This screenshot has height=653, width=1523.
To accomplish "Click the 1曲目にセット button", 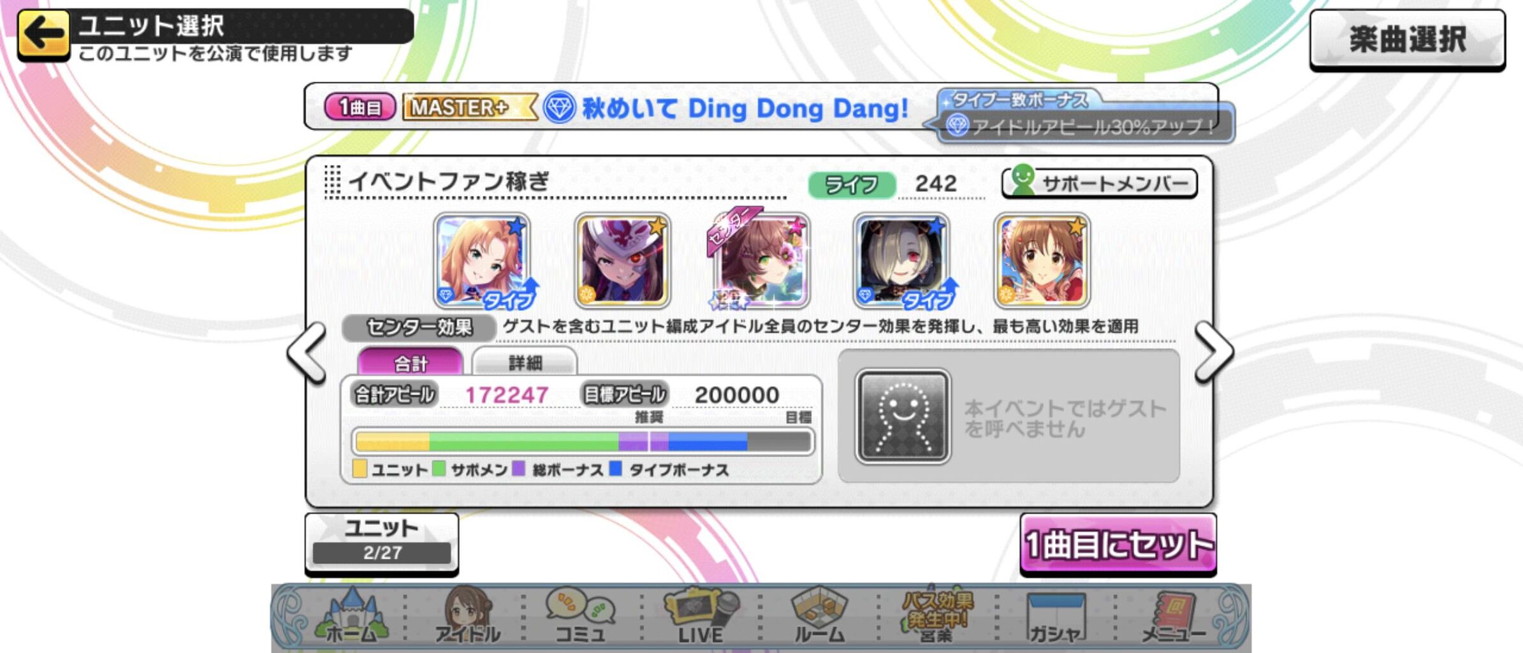I will pyautogui.click(x=1118, y=544).
